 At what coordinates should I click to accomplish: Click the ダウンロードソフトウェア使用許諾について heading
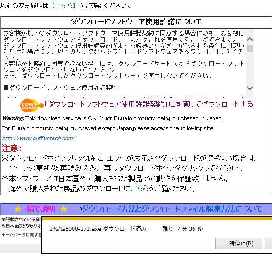coord(136,22)
